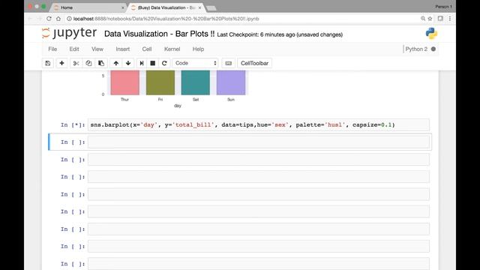This screenshot has width=480, height=270.
Task: Rename notebook title Data Visualization - Bar Plots
Action: tap(159, 34)
